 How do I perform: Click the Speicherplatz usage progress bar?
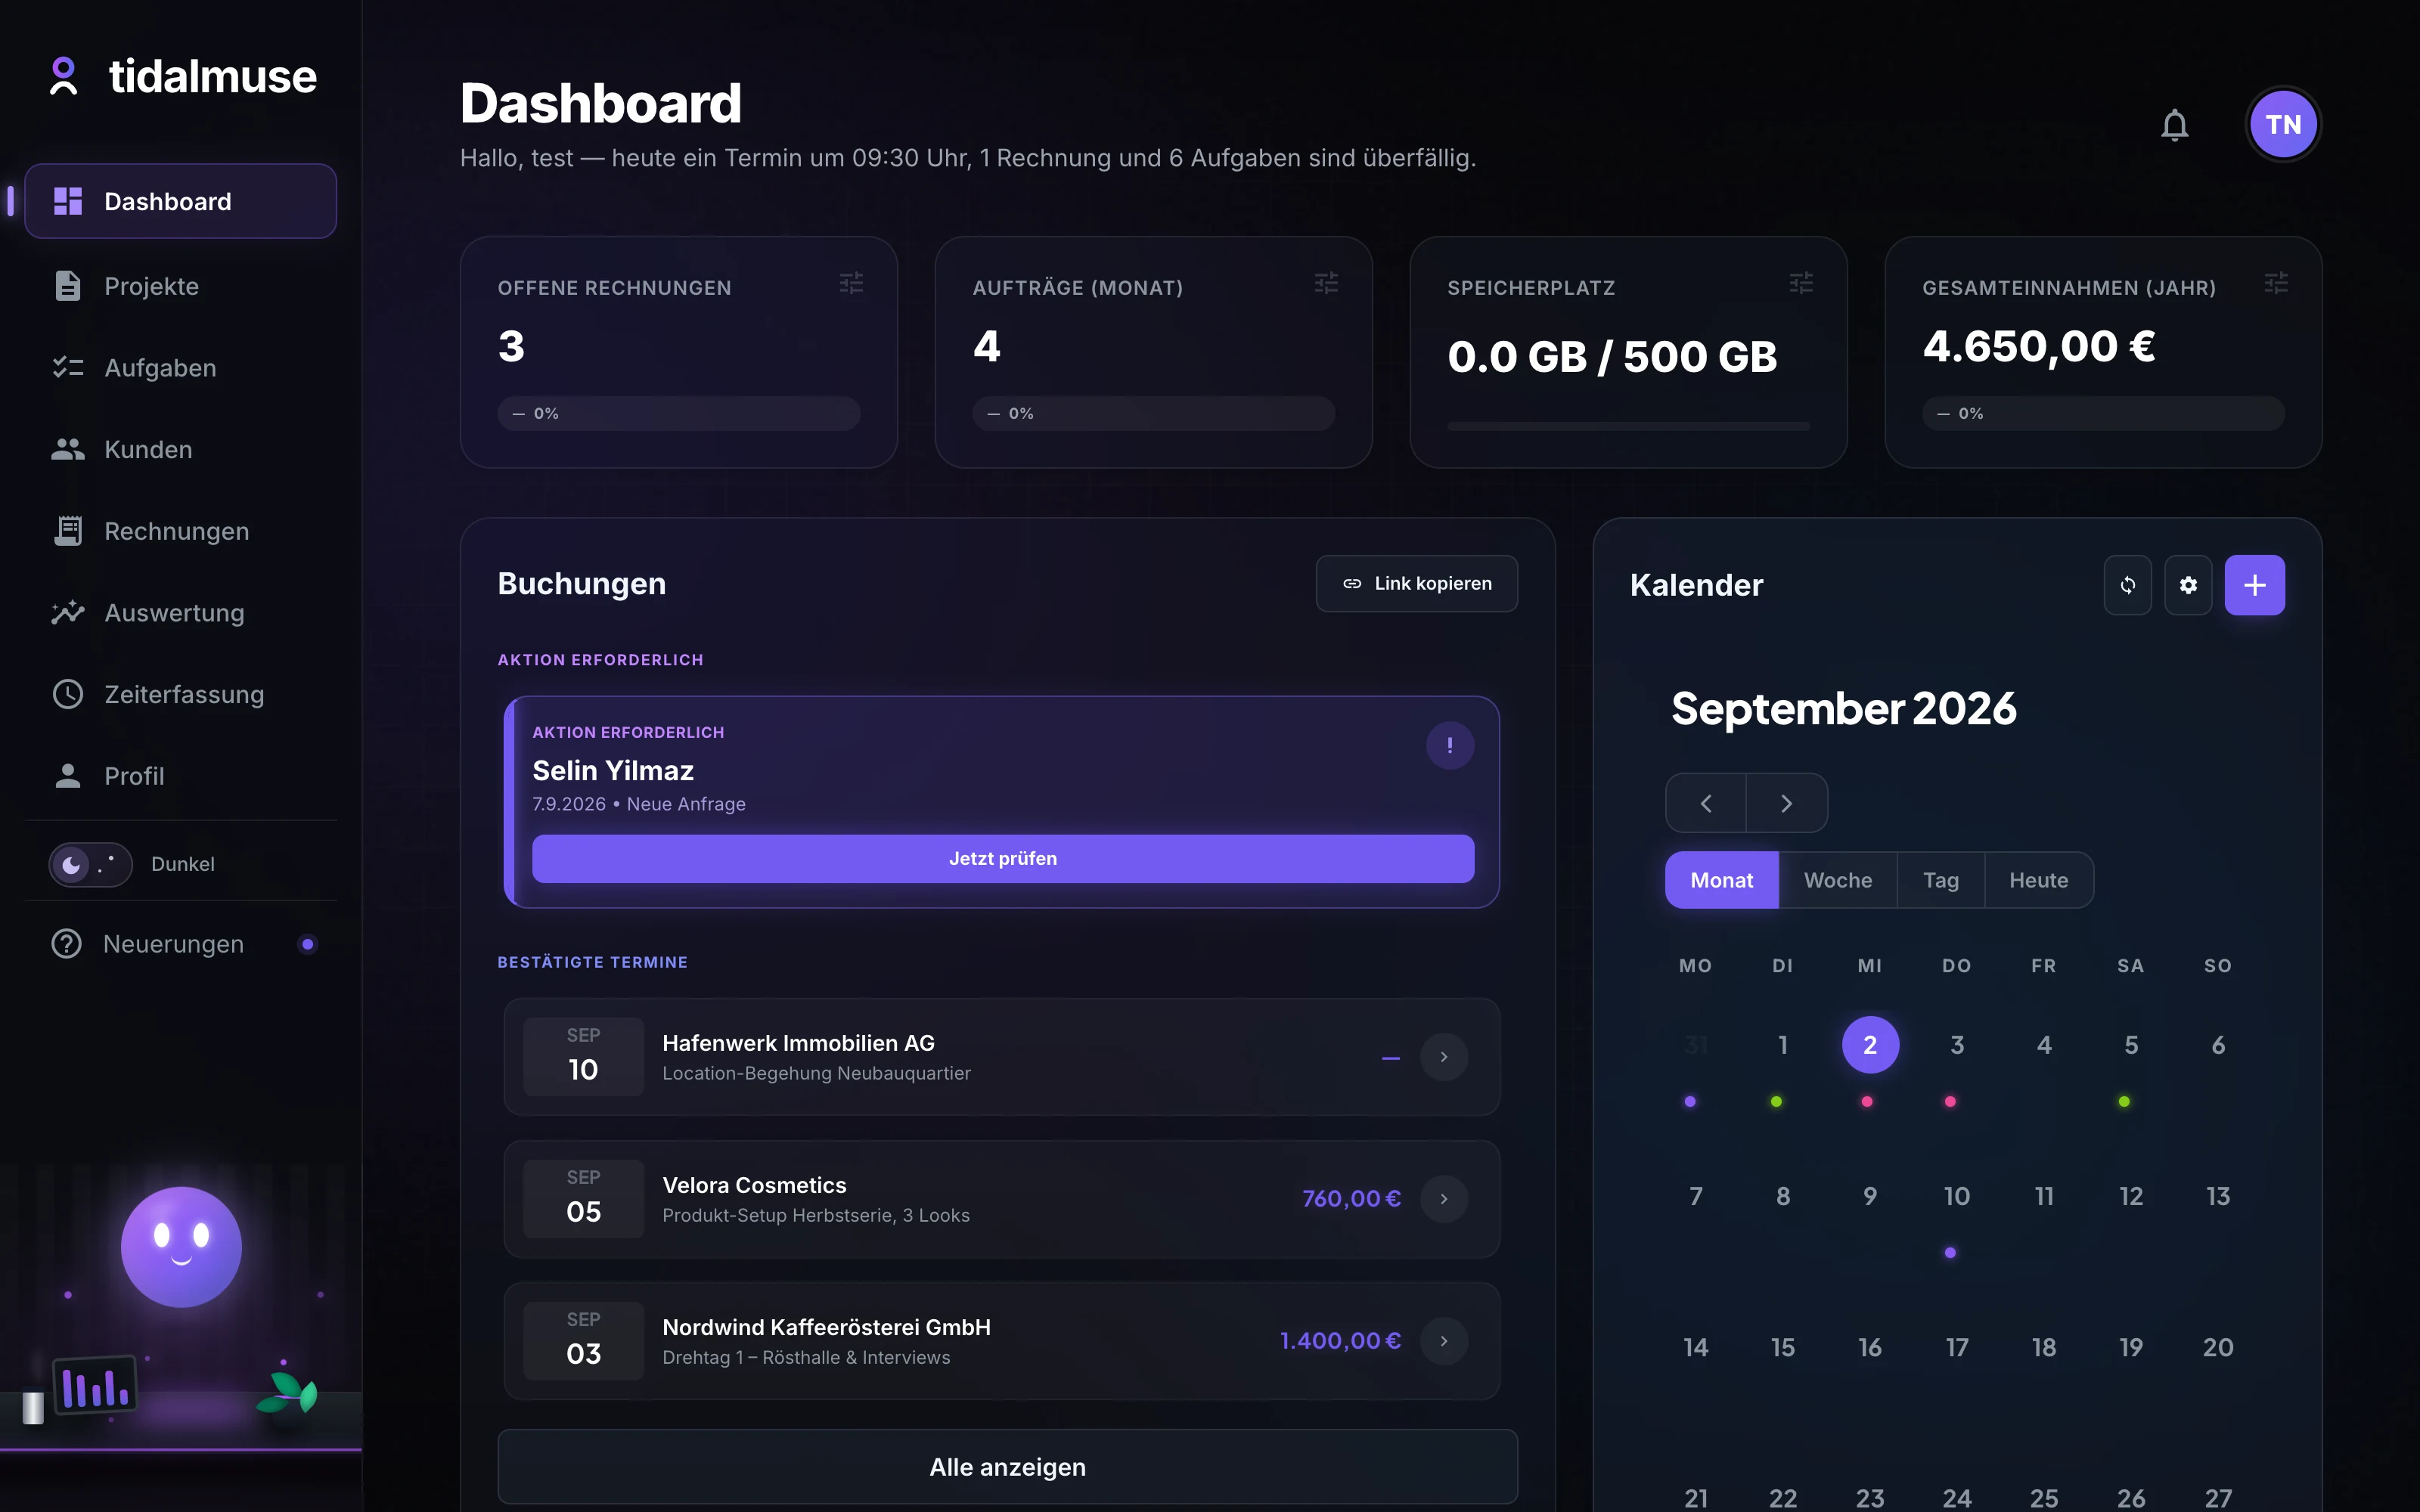[x=1628, y=426]
